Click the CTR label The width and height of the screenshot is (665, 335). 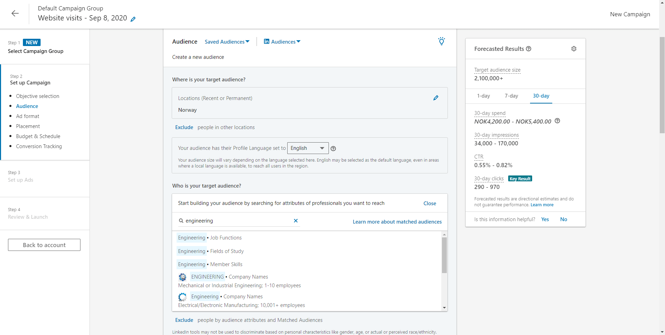pos(479,157)
